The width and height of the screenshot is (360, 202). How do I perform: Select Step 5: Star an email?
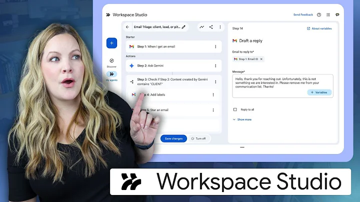coord(174,110)
